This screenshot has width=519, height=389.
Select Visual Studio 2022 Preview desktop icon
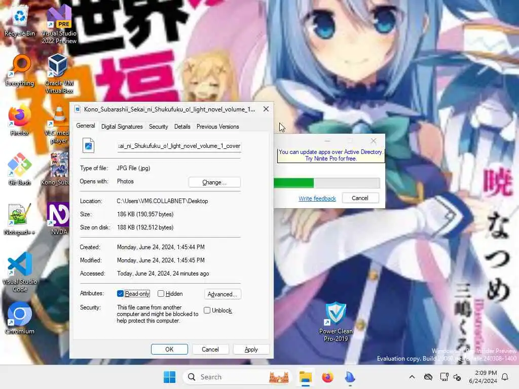[x=59, y=24]
